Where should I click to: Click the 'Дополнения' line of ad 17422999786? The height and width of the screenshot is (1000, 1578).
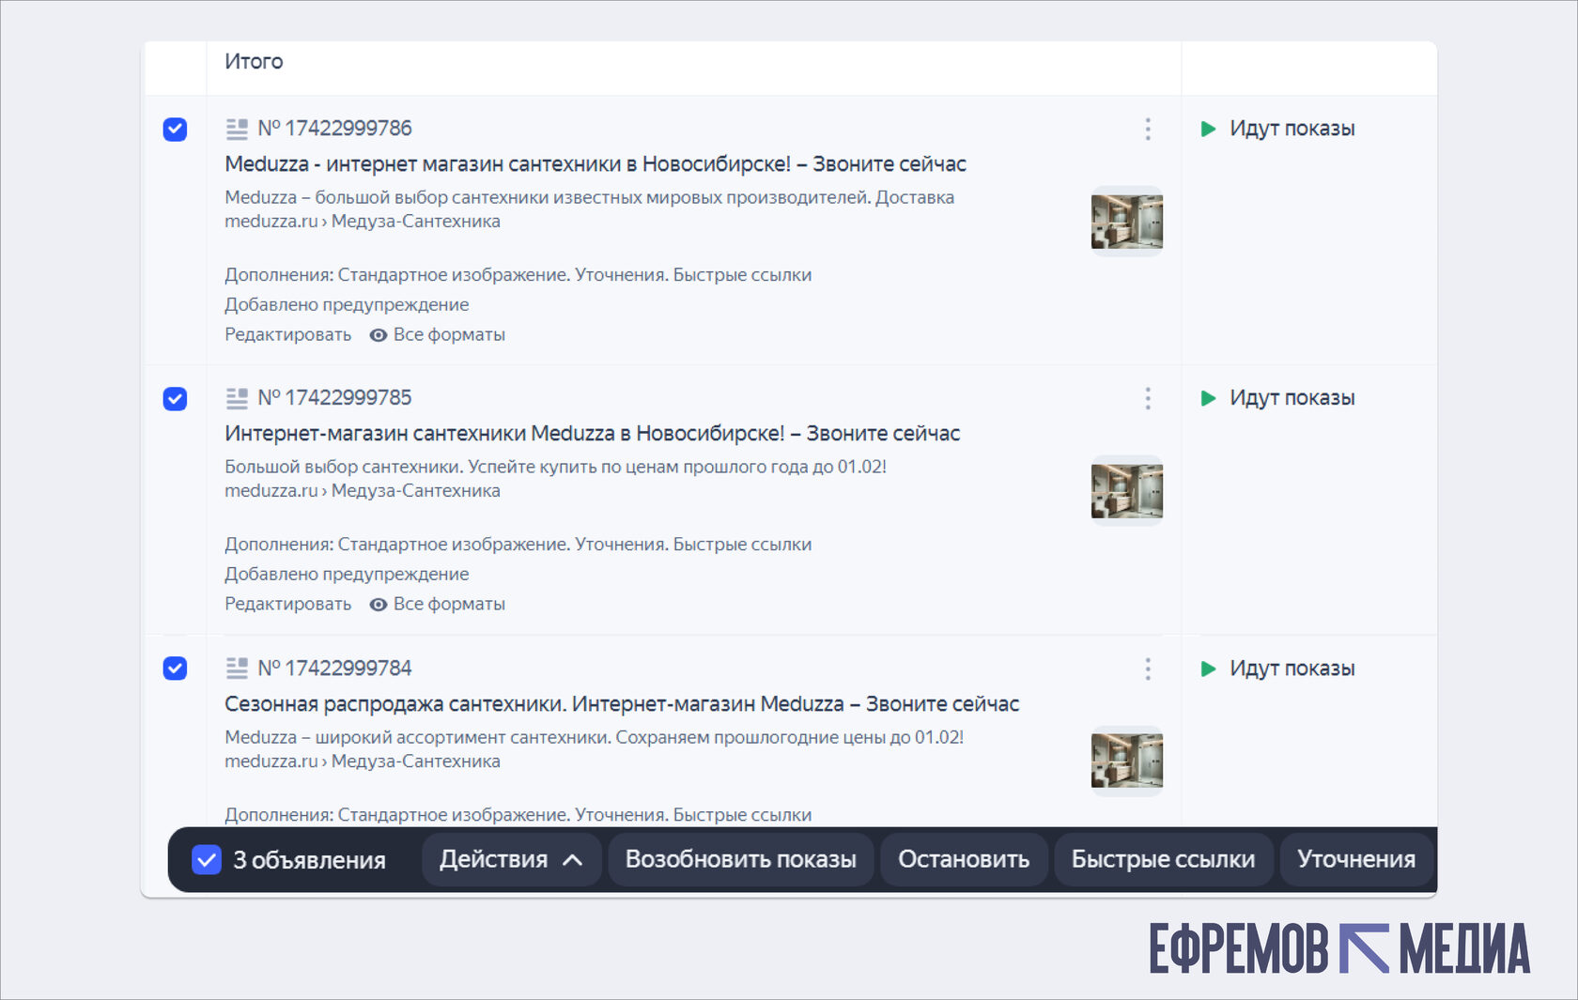point(518,275)
